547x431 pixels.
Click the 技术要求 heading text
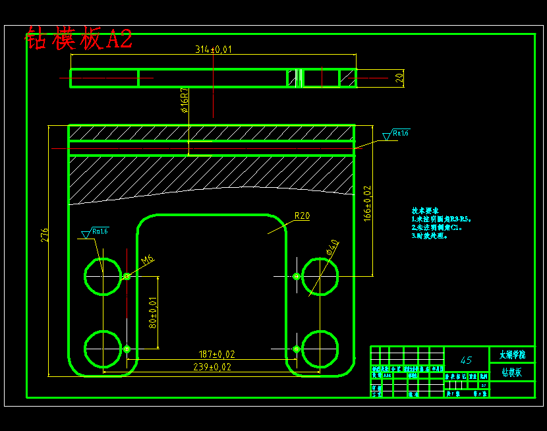click(x=425, y=211)
